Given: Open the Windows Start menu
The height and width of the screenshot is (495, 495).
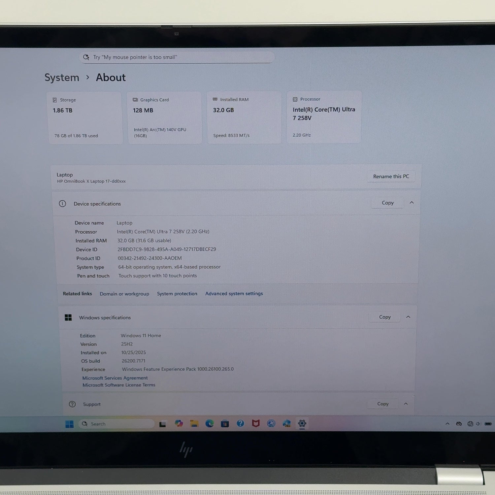Looking at the screenshot, I should click(x=69, y=424).
